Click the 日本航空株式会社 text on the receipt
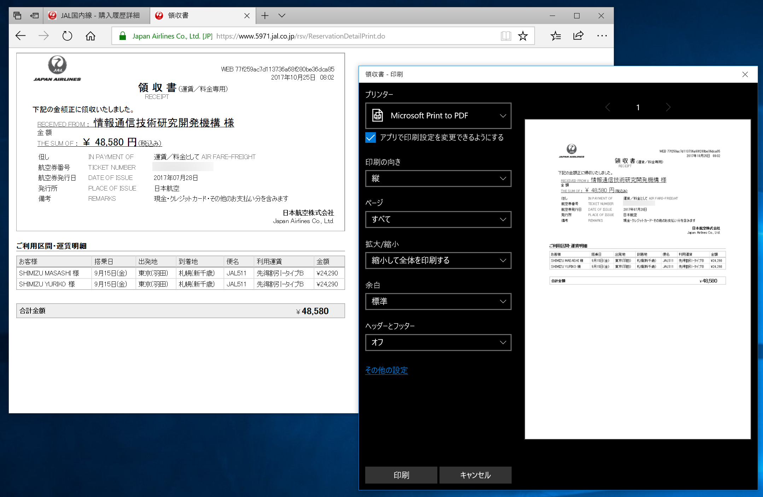 [x=308, y=213]
